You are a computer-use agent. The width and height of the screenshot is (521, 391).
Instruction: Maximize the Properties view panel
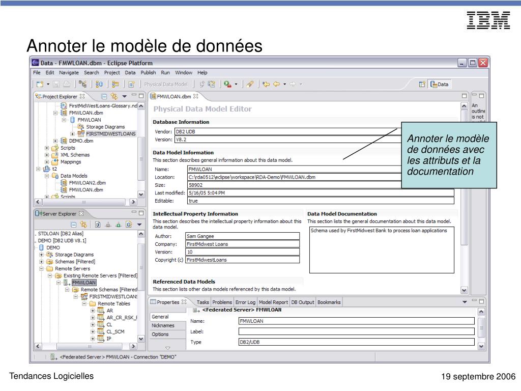[x=481, y=301]
